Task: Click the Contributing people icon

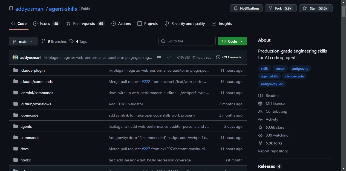Action: (x=260, y=112)
